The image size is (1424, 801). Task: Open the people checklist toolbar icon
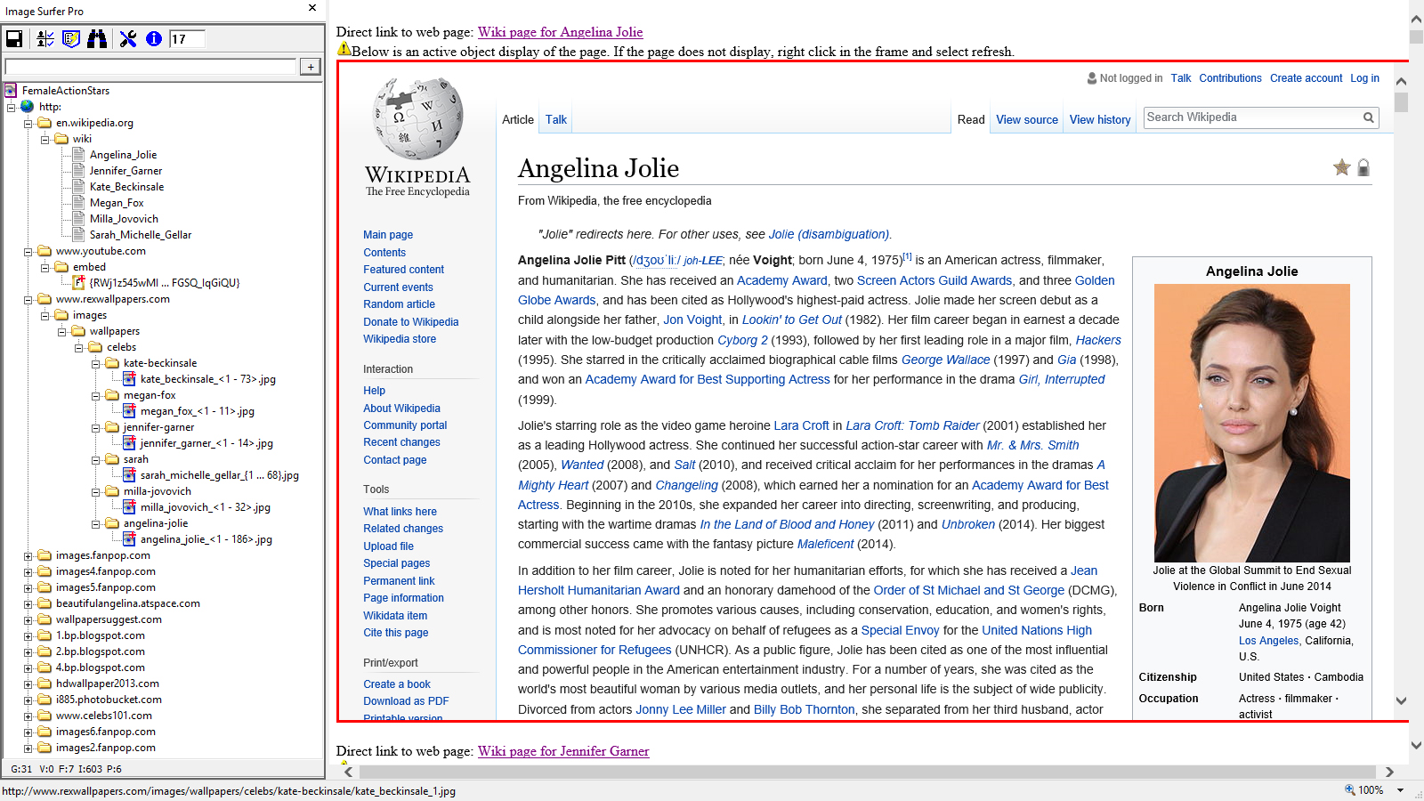45,38
